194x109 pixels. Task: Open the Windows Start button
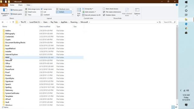[186, 2]
